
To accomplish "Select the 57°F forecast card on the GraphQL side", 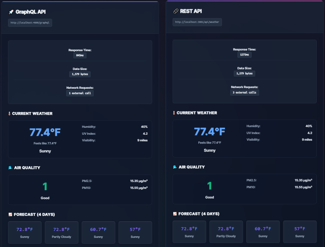I will coord(135,232).
